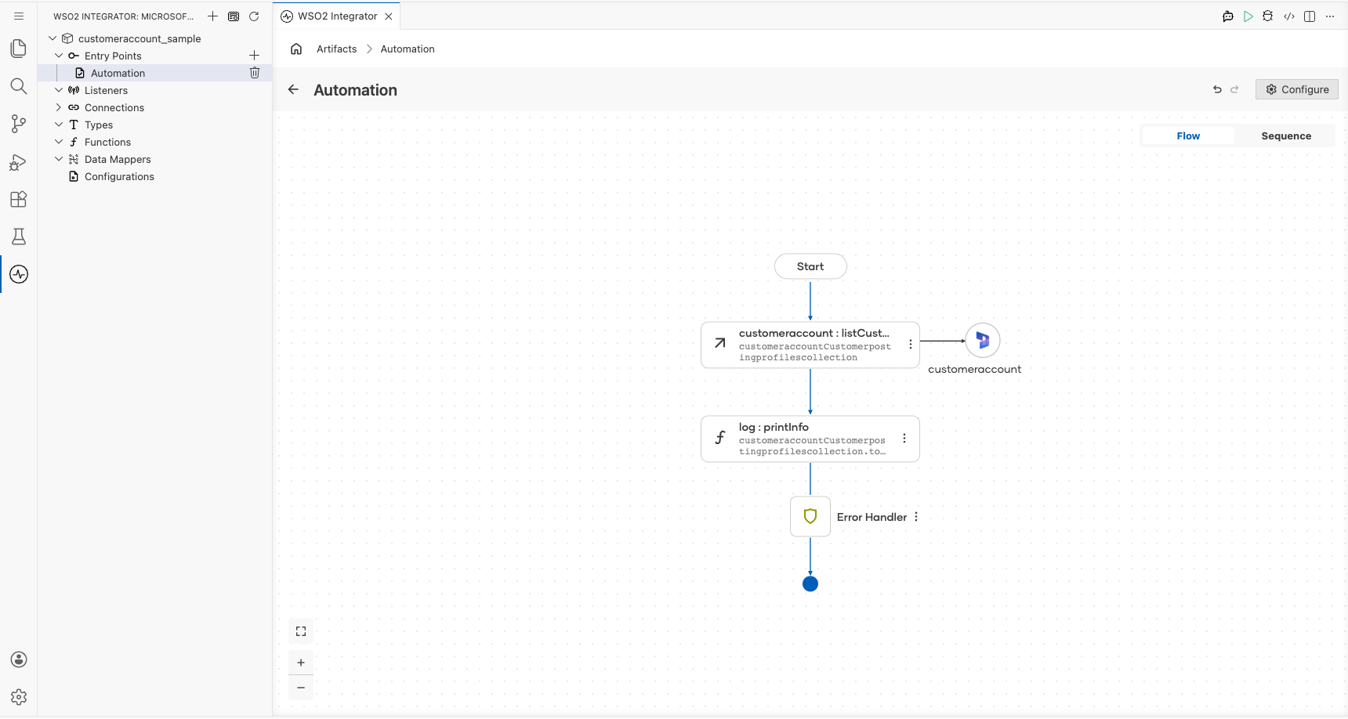Expand the Connections section
Viewport: 1348px width, 719px height.
(x=59, y=107)
